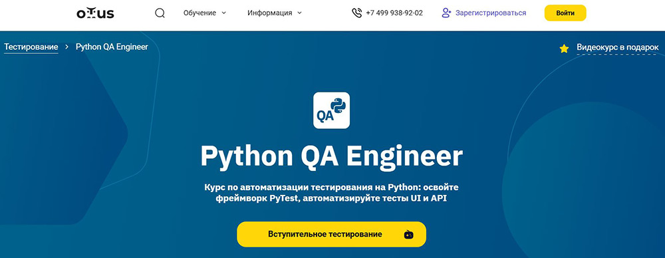Open the Зарегистрироваться link
This screenshot has width=665, height=258.
(491, 13)
